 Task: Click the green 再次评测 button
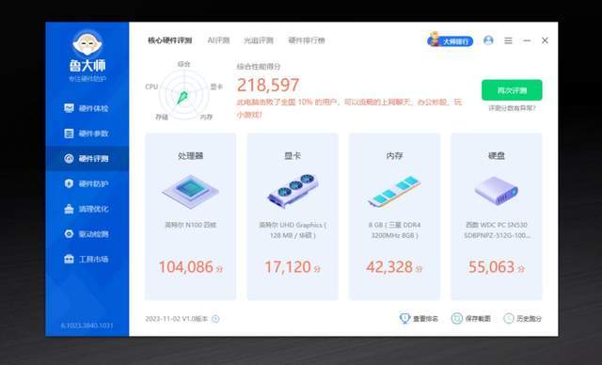point(512,90)
